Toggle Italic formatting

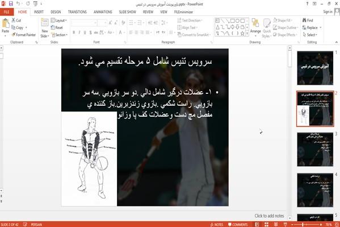(x=79, y=32)
